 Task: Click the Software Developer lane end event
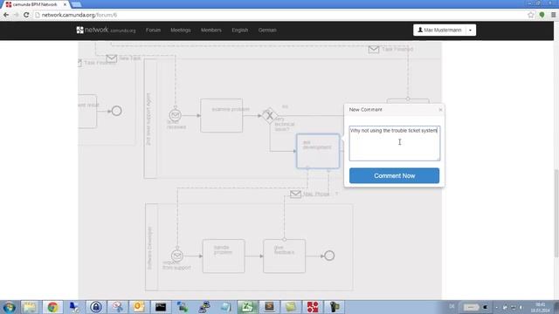[x=329, y=256]
